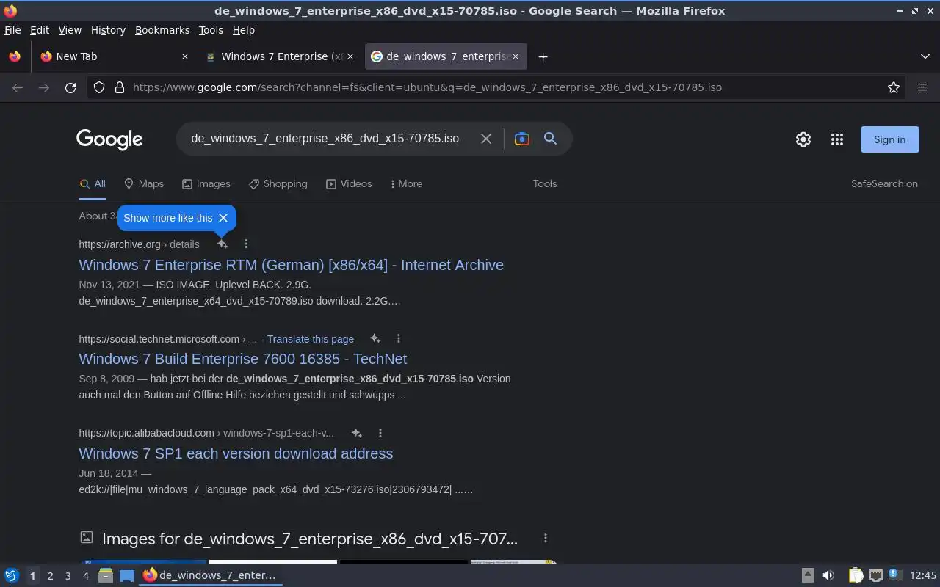Open the SafeSearch on setting

[884, 183]
